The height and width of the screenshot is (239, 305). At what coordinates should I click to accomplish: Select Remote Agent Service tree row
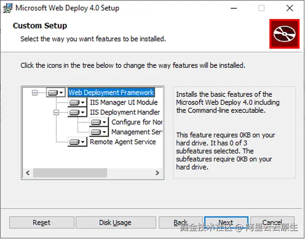point(123,142)
